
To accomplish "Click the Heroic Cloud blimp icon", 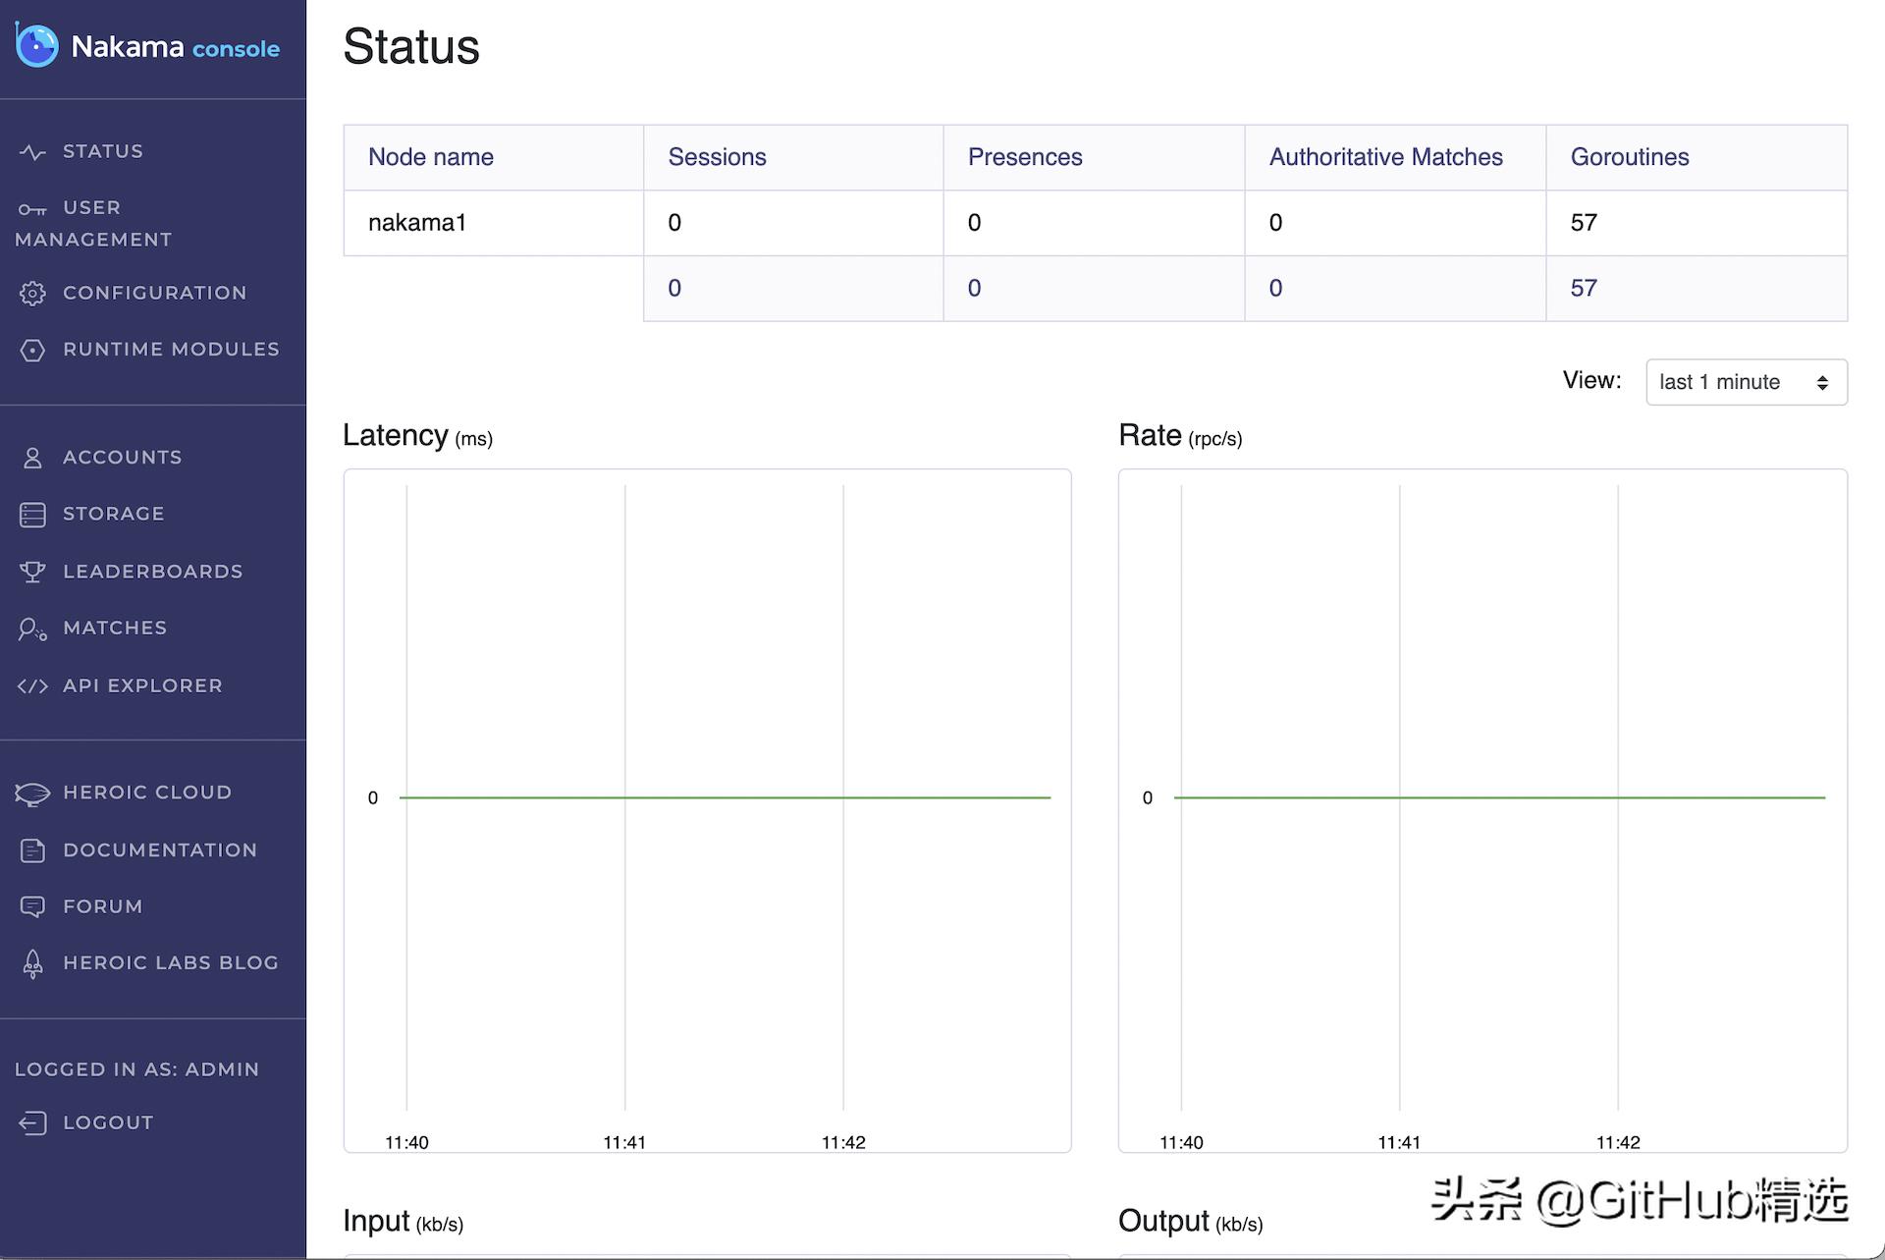I will click(32, 794).
